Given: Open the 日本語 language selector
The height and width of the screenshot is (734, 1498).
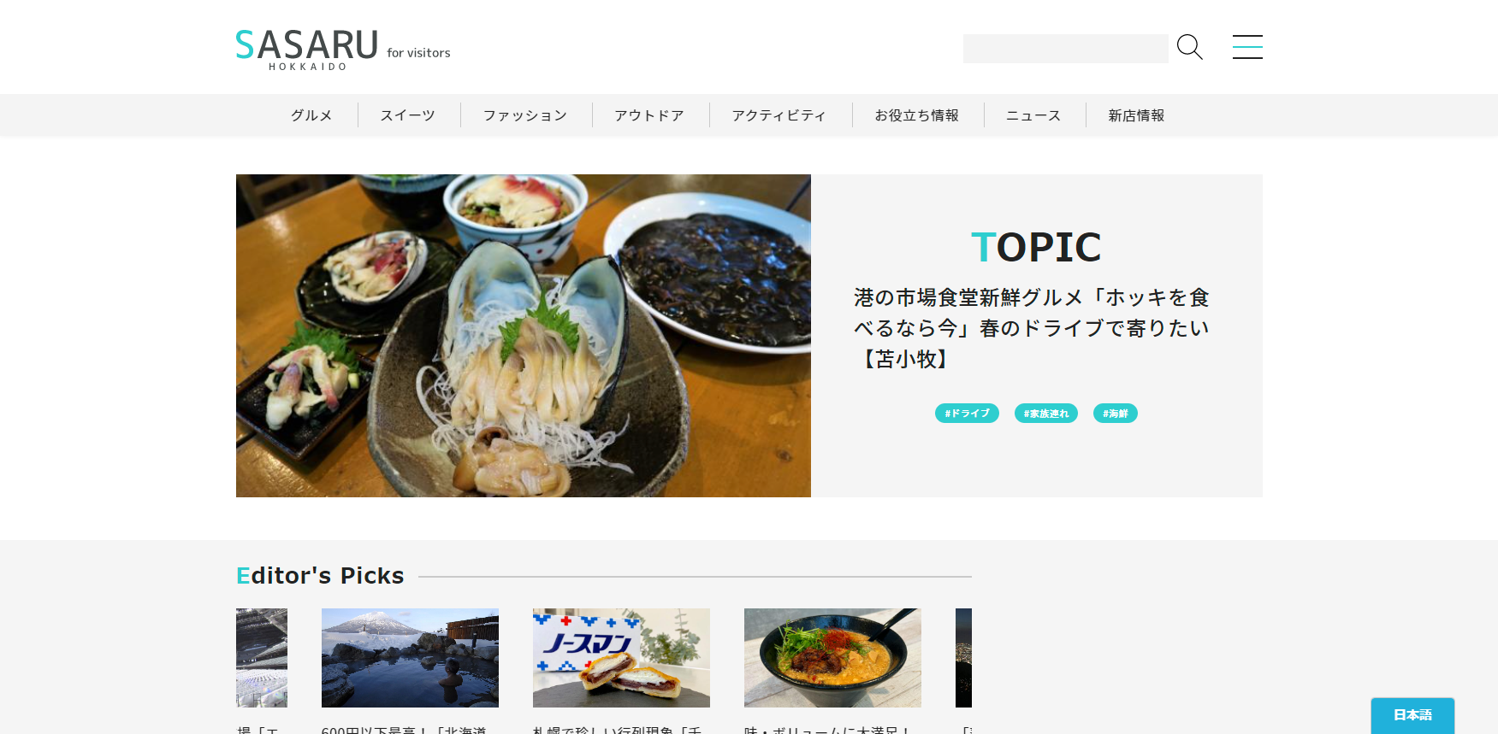Looking at the screenshot, I should click(1412, 715).
